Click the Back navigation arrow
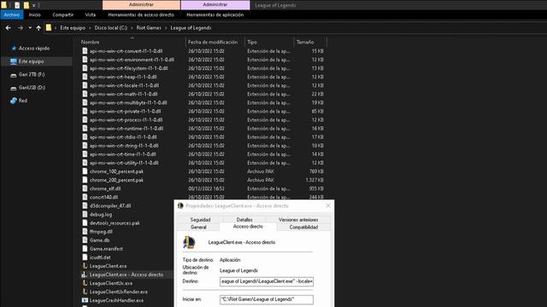The width and height of the screenshot is (547, 307). pyautogui.click(x=9, y=28)
